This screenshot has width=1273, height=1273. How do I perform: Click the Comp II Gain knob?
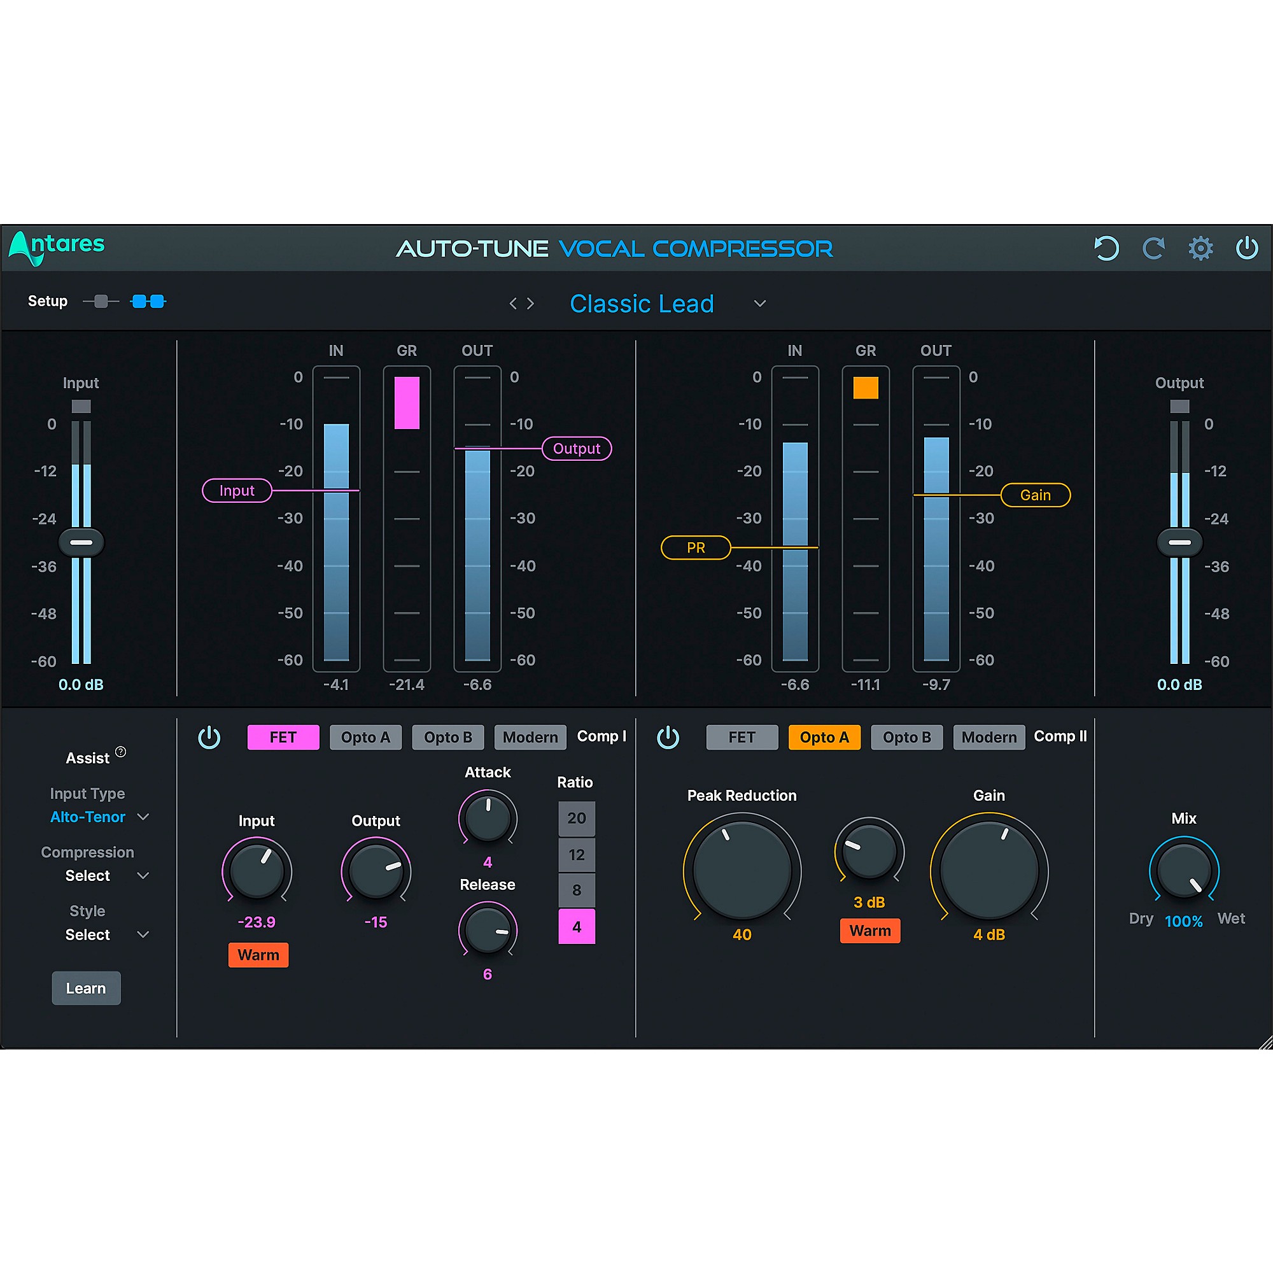(x=989, y=869)
